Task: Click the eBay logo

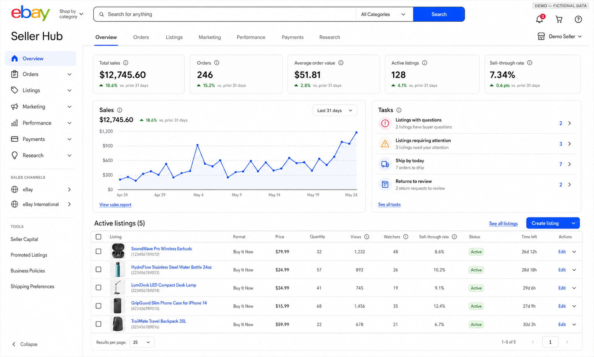Action: (x=30, y=14)
